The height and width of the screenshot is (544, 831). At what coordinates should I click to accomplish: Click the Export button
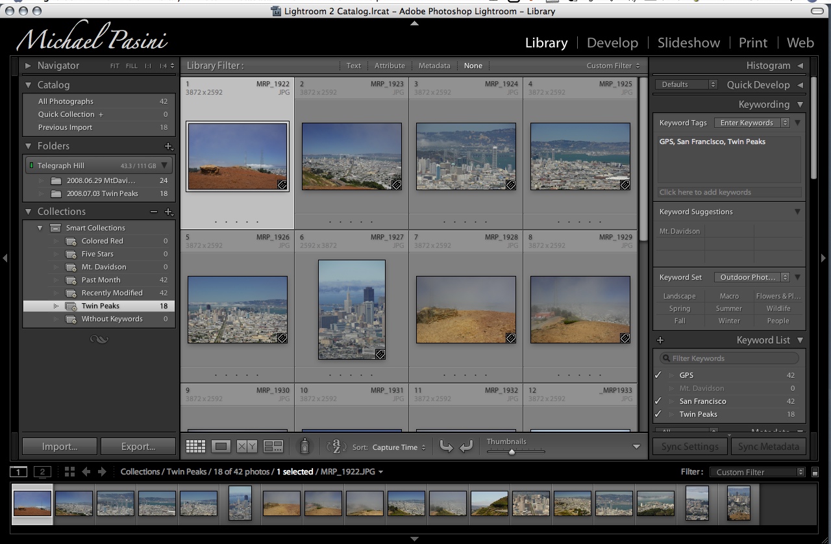[138, 447]
